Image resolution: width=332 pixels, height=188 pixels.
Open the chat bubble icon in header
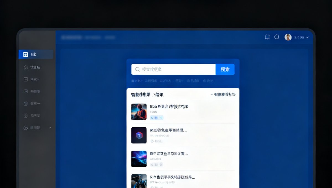(x=277, y=37)
